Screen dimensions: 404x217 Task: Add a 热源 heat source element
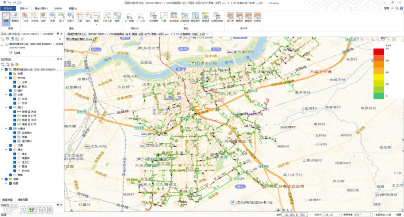coord(26,17)
